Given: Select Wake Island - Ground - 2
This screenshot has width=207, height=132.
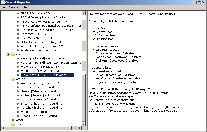Looking at the screenshot, I should 37,112.
